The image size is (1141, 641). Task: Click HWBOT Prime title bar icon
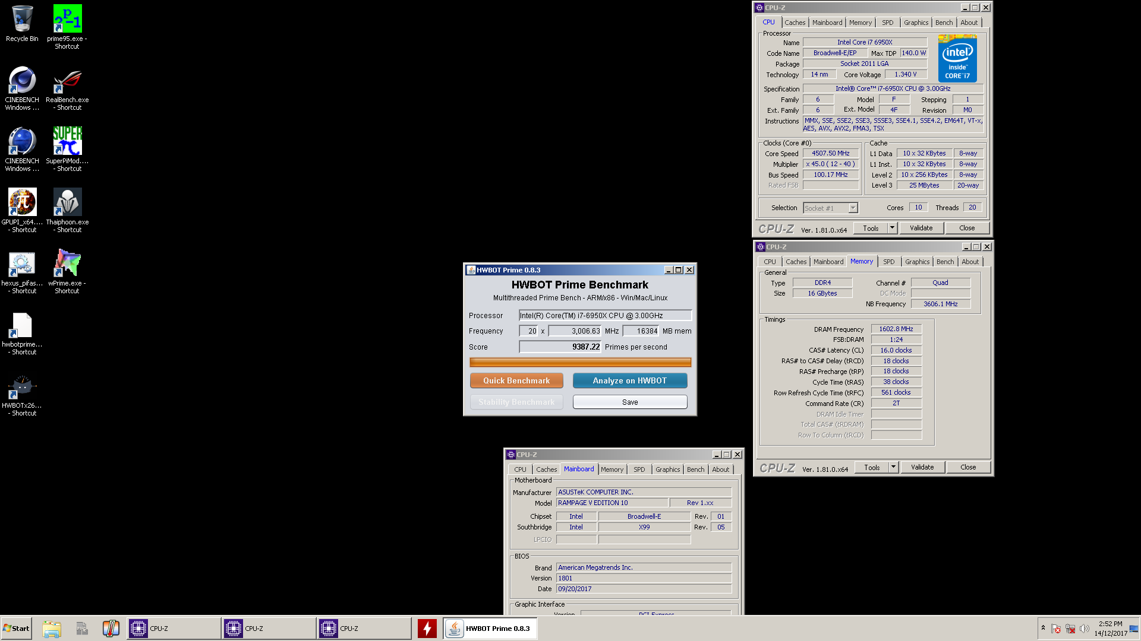click(471, 270)
